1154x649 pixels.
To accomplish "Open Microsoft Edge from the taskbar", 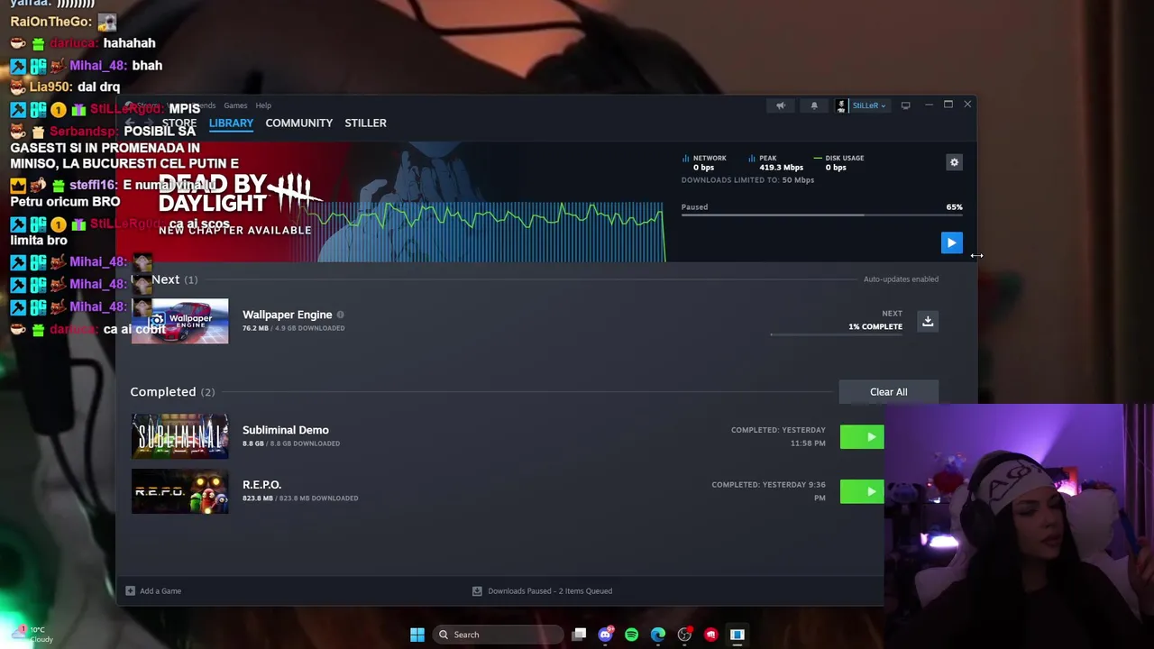I will pyautogui.click(x=658, y=635).
